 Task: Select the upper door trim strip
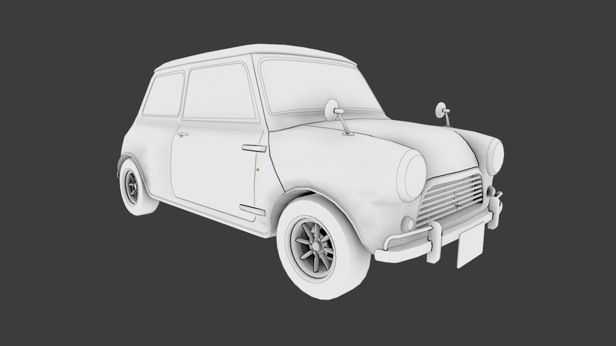[254, 148]
